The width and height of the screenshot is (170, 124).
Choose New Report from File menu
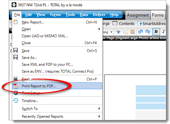57,22
